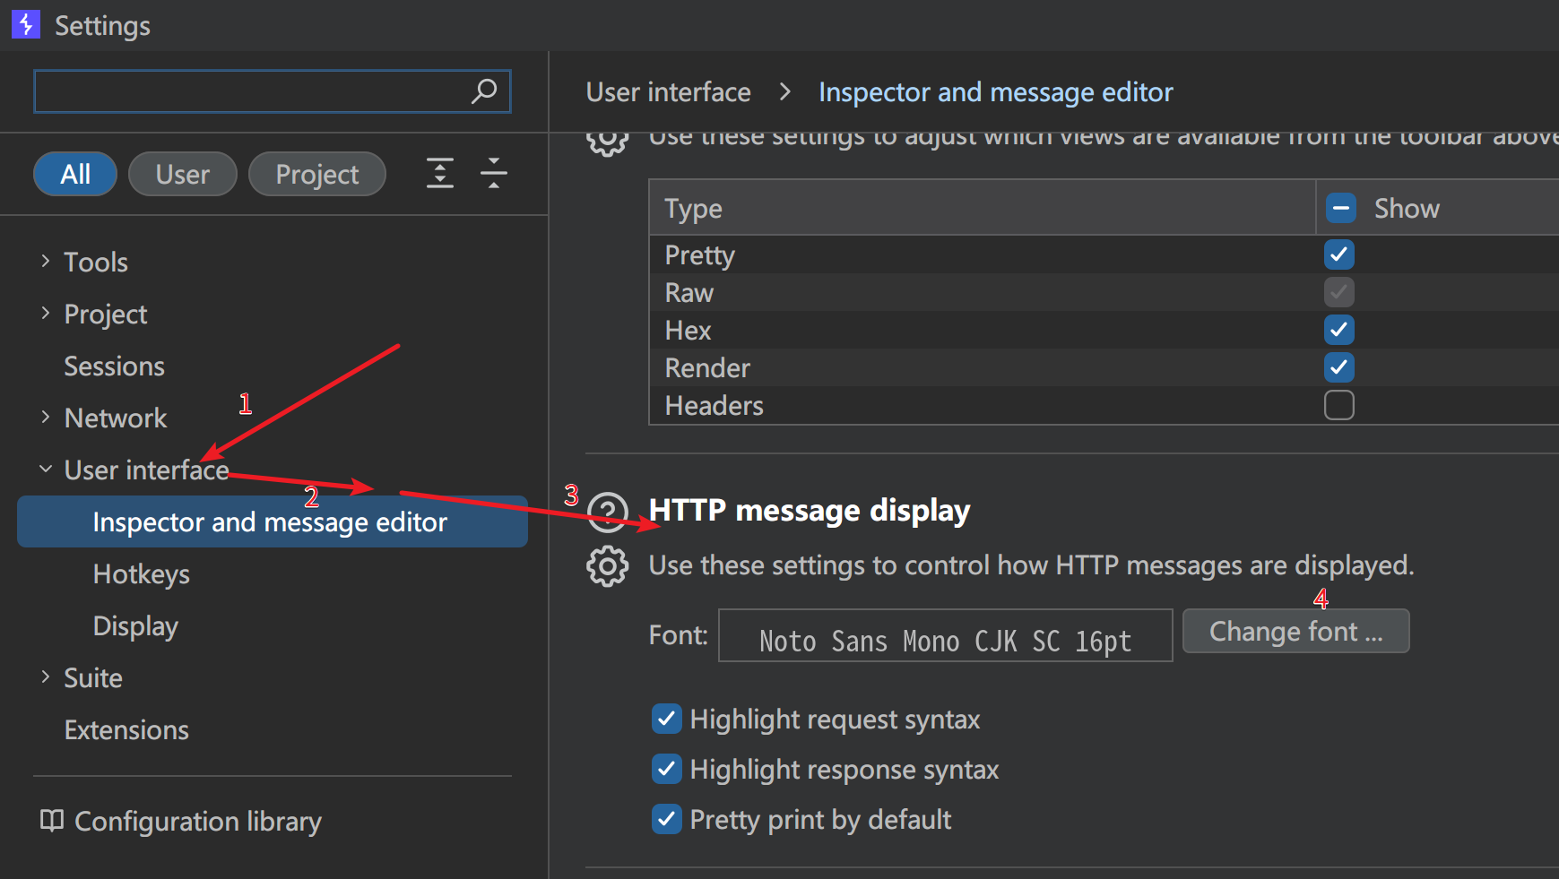Open the Sessions settings page

115,366
